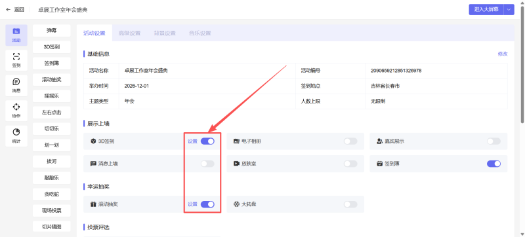Click the 无限制 capacity value
525x237 pixels.
tap(378, 101)
